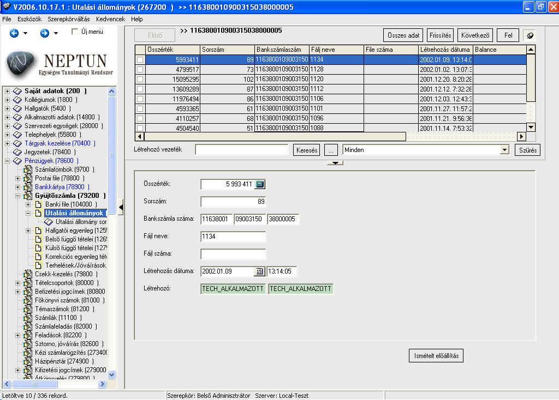Viewport: 559px width, 400px height.
Task: Click the Keresés button
Action: coord(307,150)
